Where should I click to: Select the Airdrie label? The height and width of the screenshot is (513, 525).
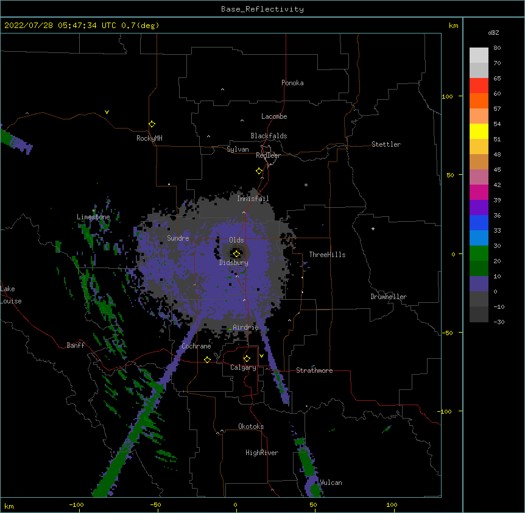[245, 327]
